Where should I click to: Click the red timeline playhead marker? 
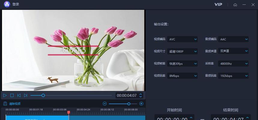point(69,112)
